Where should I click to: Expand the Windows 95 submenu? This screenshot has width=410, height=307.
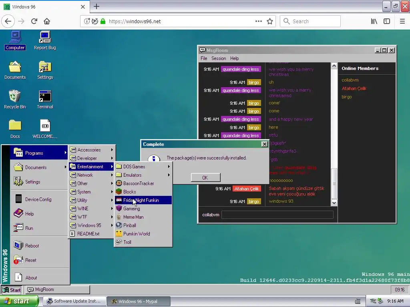(92, 225)
